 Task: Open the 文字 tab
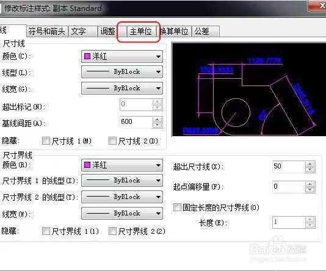tap(82, 31)
